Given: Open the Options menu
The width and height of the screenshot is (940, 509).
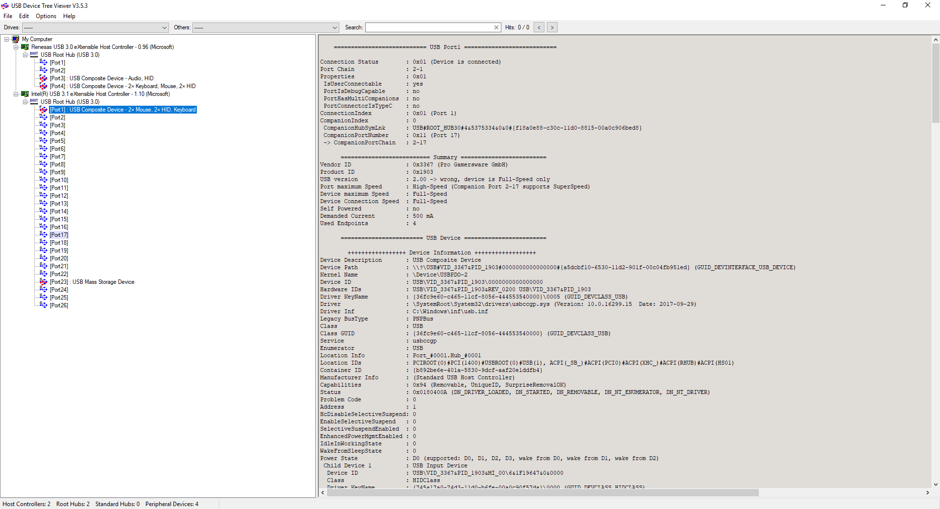Looking at the screenshot, I should click(46, 16).
